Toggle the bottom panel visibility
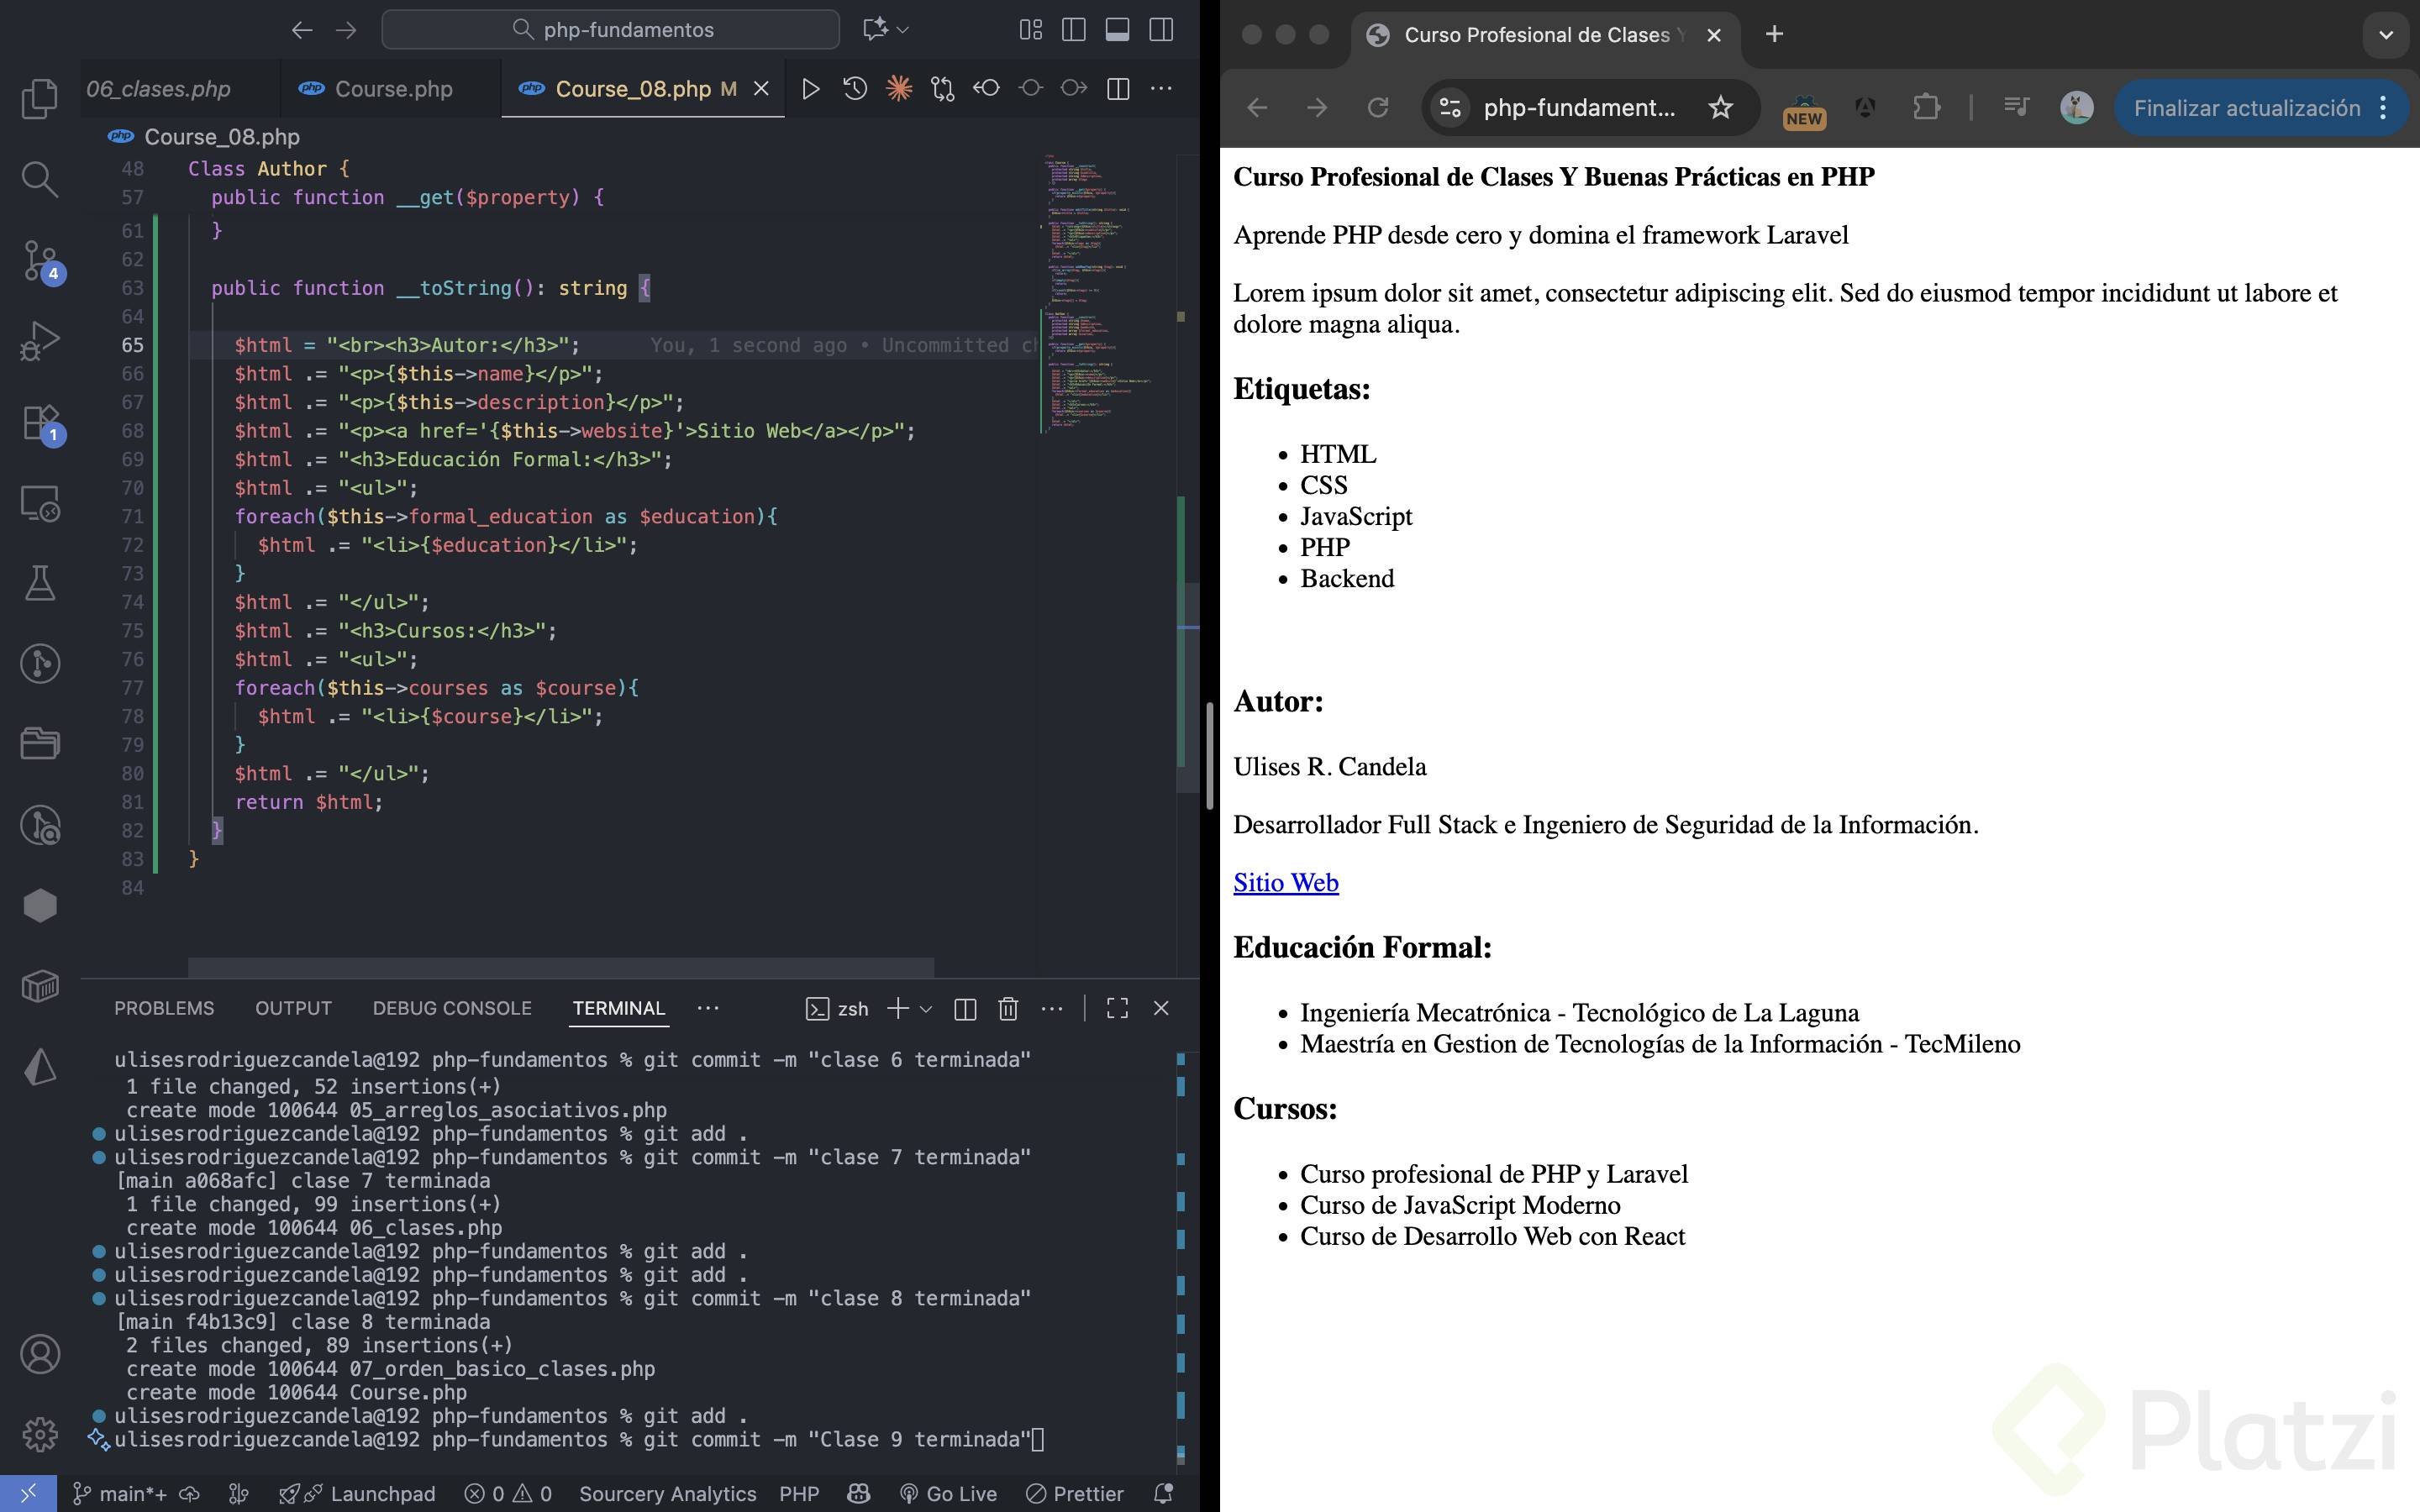The height and width of the screenshot is (1512, 2420). tap(1117, 30)
